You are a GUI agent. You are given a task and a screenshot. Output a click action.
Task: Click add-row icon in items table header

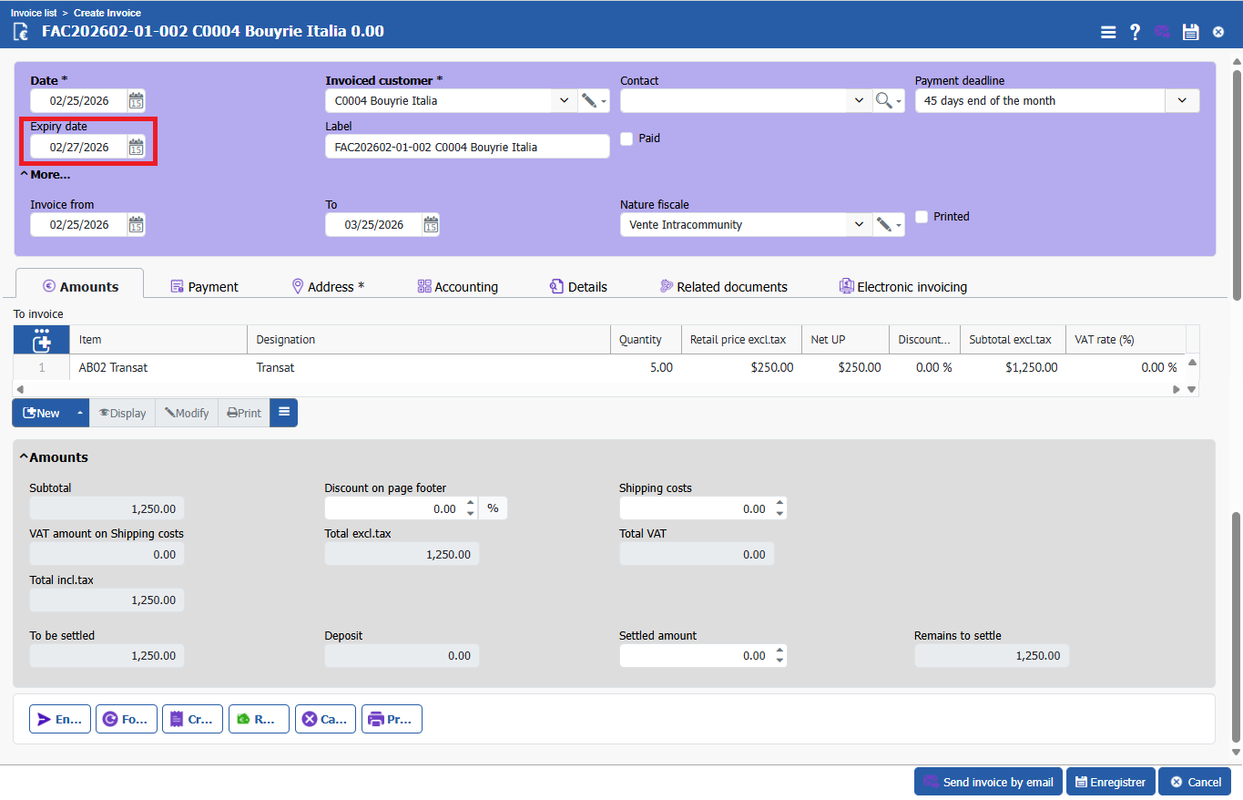point(42,341)
